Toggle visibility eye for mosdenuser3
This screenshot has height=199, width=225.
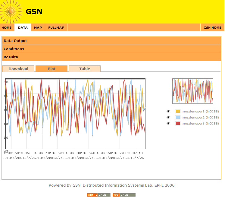(168, 112)
